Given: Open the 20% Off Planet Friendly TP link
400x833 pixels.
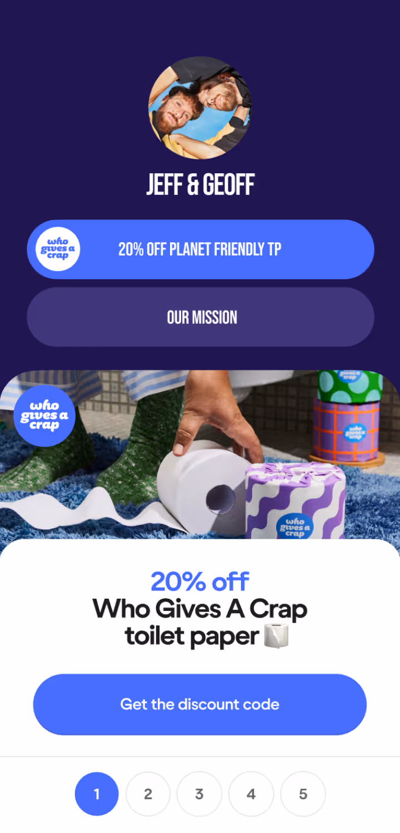Looking at the screenshot, I should [201, 249].
